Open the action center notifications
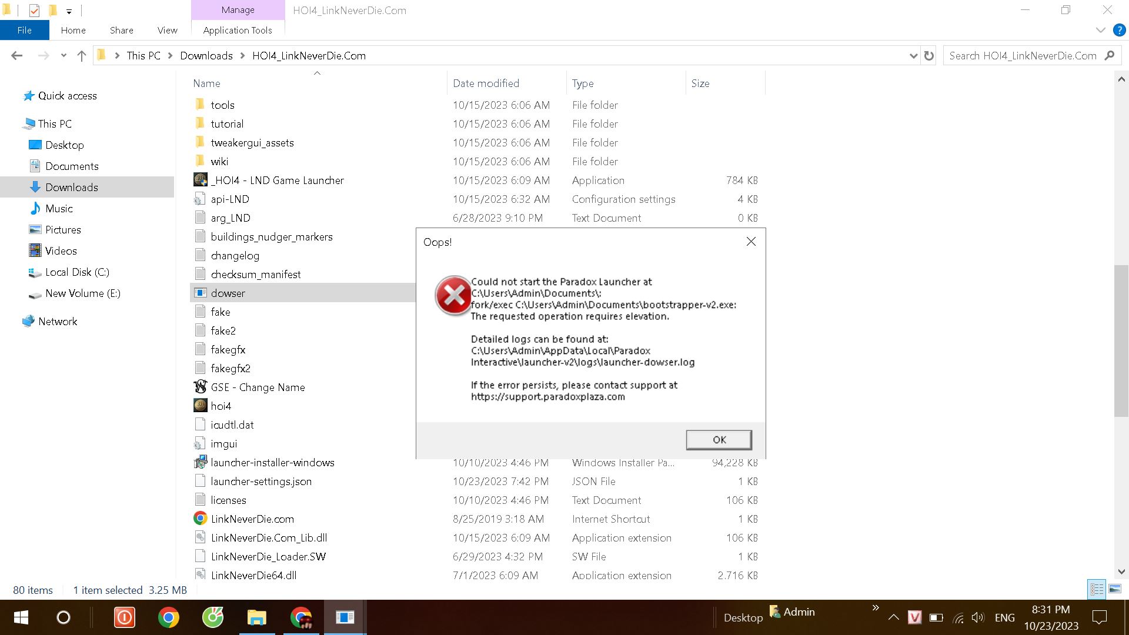The image size is (1129, 635). coord(1099,617)
